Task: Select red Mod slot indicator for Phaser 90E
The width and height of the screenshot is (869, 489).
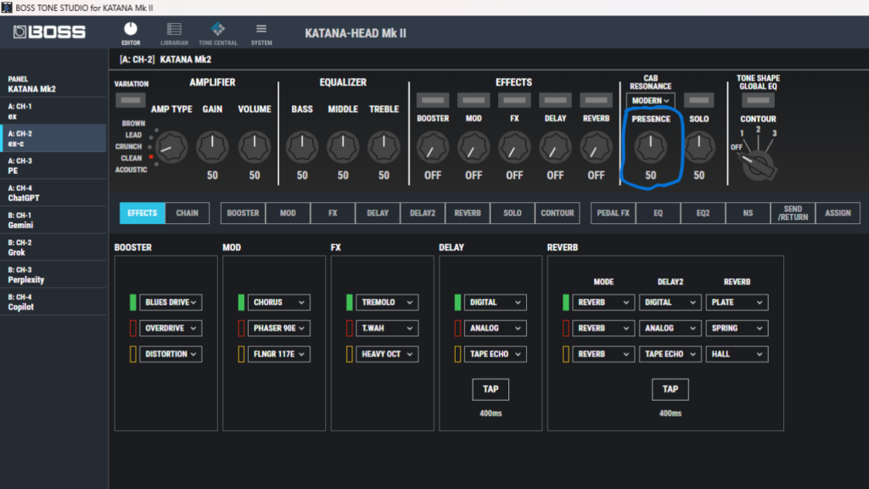Action: point(241,329)
